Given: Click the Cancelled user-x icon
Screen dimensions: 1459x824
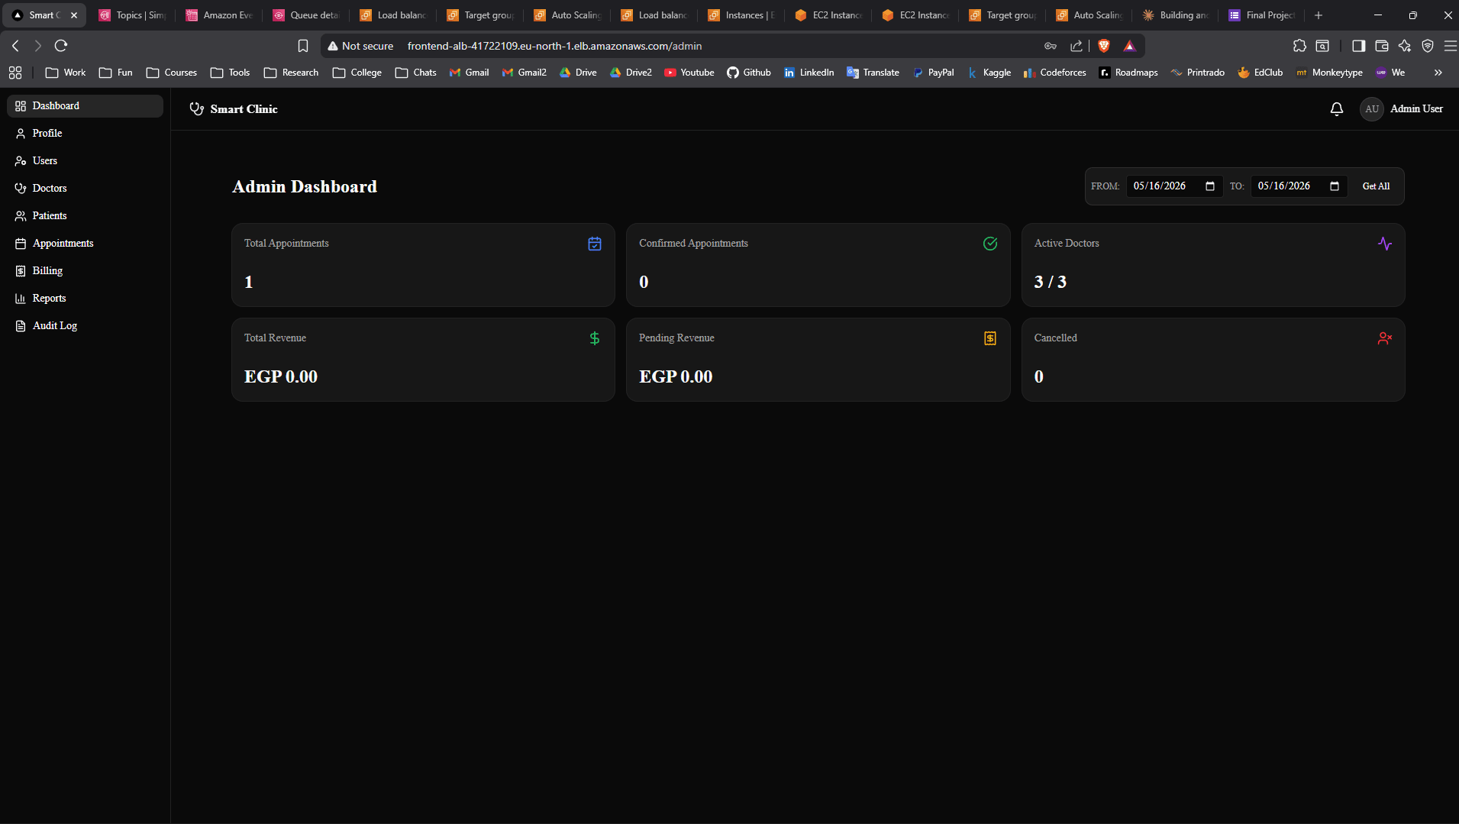Looking at the screenshot, I should coord(1385,338).
